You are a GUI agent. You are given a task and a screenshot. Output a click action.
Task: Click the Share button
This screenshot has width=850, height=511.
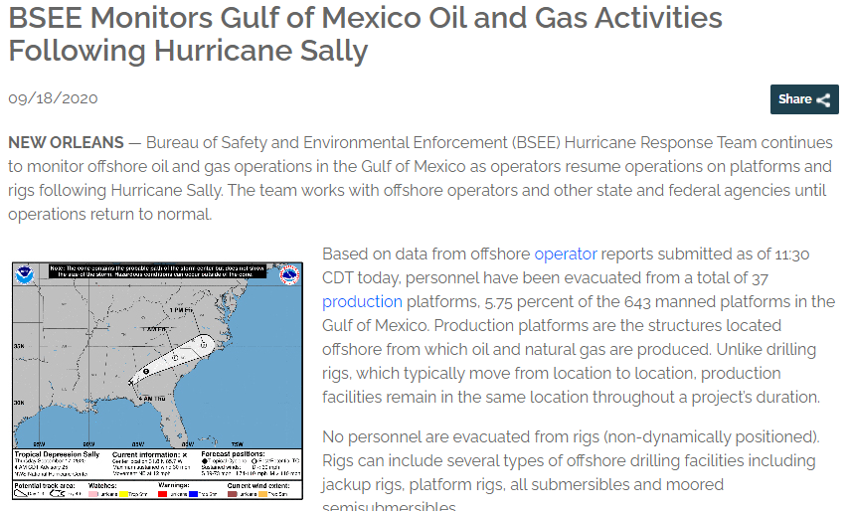point(804,99)
